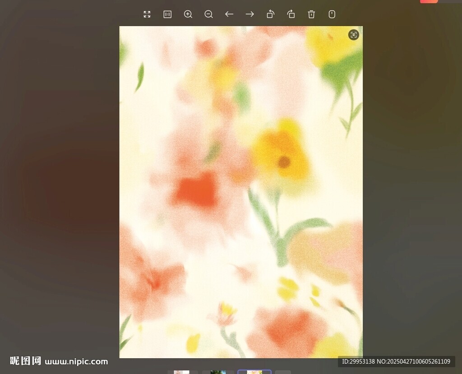
Task: Rotate the image clockwise
Action: coord(291,14)
